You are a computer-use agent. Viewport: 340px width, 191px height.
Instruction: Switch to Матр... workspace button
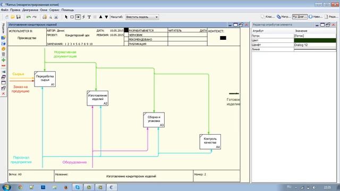click(x=284, y=16)
